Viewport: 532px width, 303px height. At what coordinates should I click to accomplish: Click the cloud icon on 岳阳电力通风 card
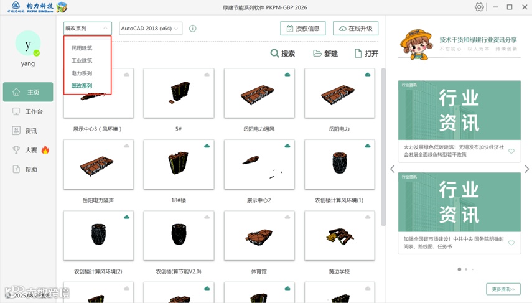click(x=287, y=74)
